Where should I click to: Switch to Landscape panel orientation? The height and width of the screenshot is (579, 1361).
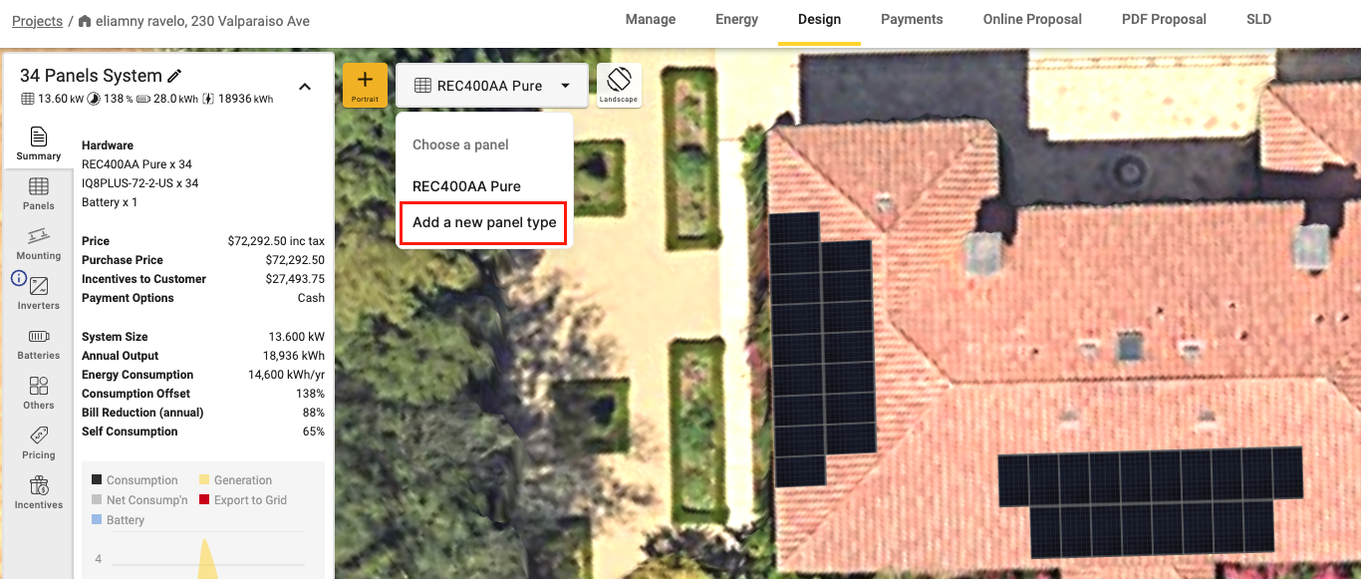coord(619,85)
